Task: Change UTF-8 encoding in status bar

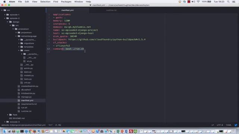Action: pos(220,125)
